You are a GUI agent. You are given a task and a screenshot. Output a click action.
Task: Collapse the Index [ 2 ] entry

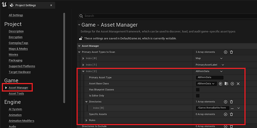83,72
